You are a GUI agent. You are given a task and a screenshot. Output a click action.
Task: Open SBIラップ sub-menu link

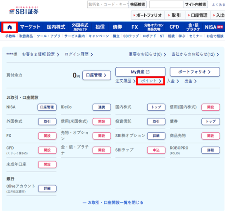click(x=131, y=36)
